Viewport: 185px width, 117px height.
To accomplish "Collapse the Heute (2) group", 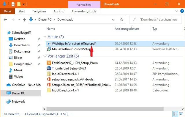I will click(45, 37).
